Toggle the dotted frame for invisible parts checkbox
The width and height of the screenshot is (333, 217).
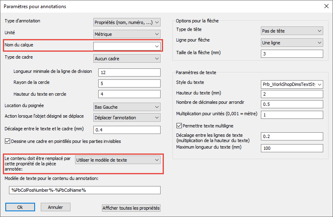coord(8,141)
